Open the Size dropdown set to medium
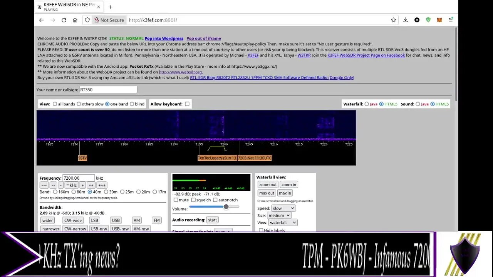 279,215
